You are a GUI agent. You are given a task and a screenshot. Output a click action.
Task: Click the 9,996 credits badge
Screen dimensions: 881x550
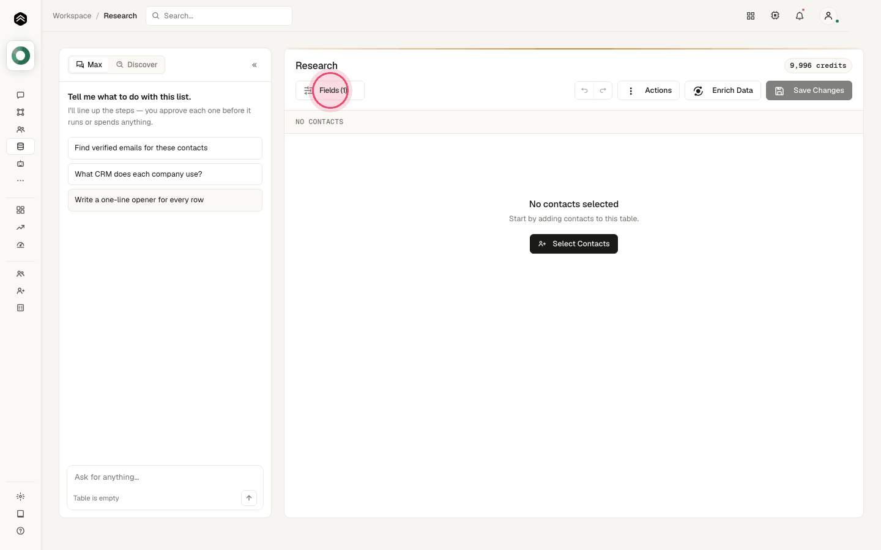(x=818, y=65)
